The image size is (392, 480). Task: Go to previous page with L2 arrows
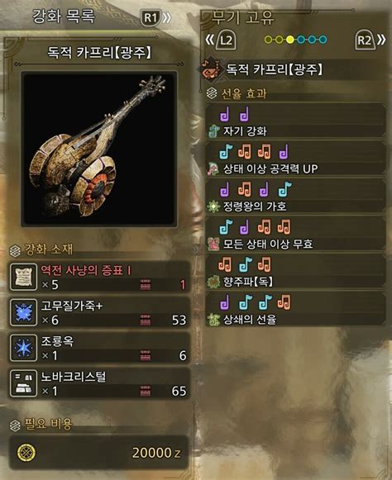[221, 40]
